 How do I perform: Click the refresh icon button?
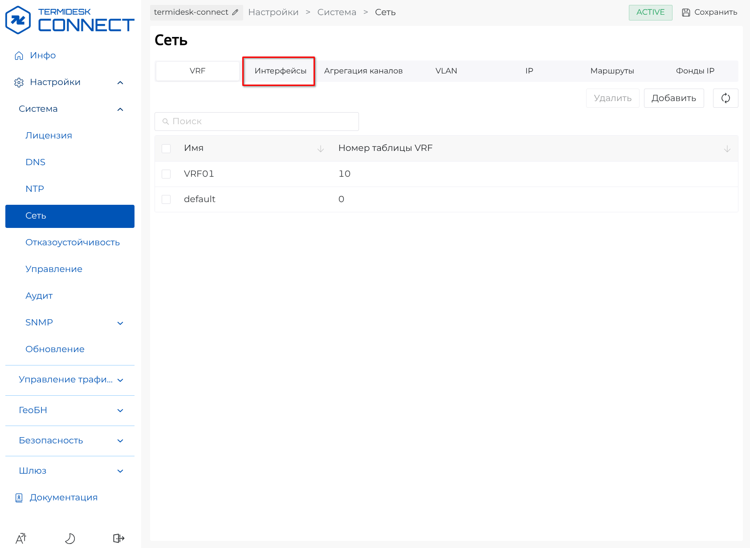click(x=725, y=98)
